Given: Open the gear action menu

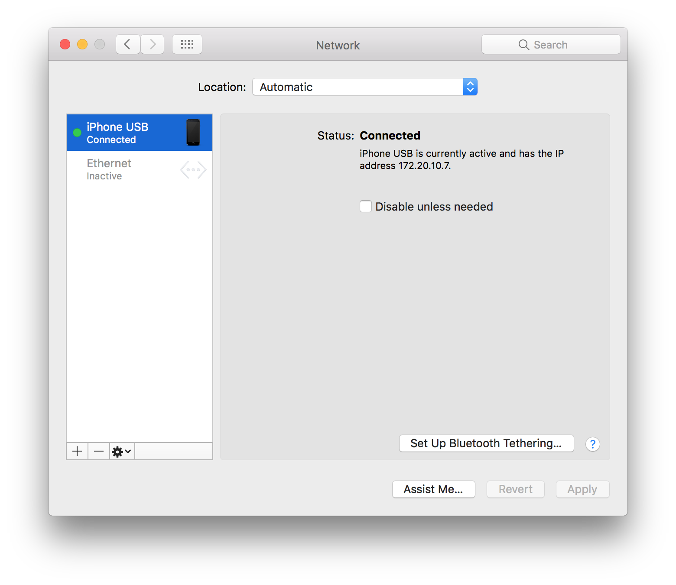Looking at the screenshot, I should point(121,451).
